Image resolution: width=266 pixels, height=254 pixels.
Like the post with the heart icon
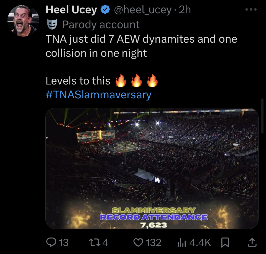click(x=138, y=243)
